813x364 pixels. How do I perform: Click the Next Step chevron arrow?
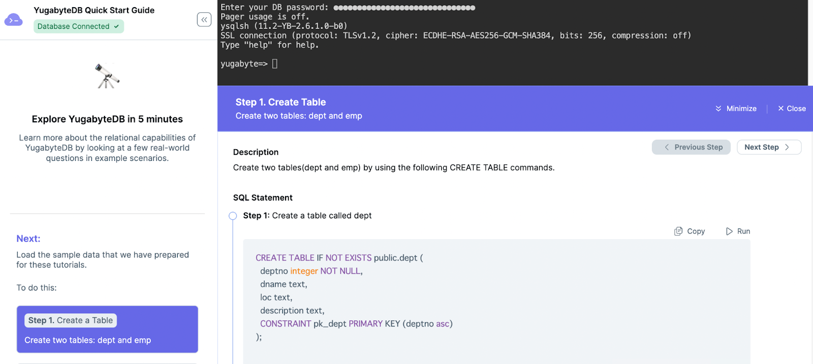[x=787, y=147]
